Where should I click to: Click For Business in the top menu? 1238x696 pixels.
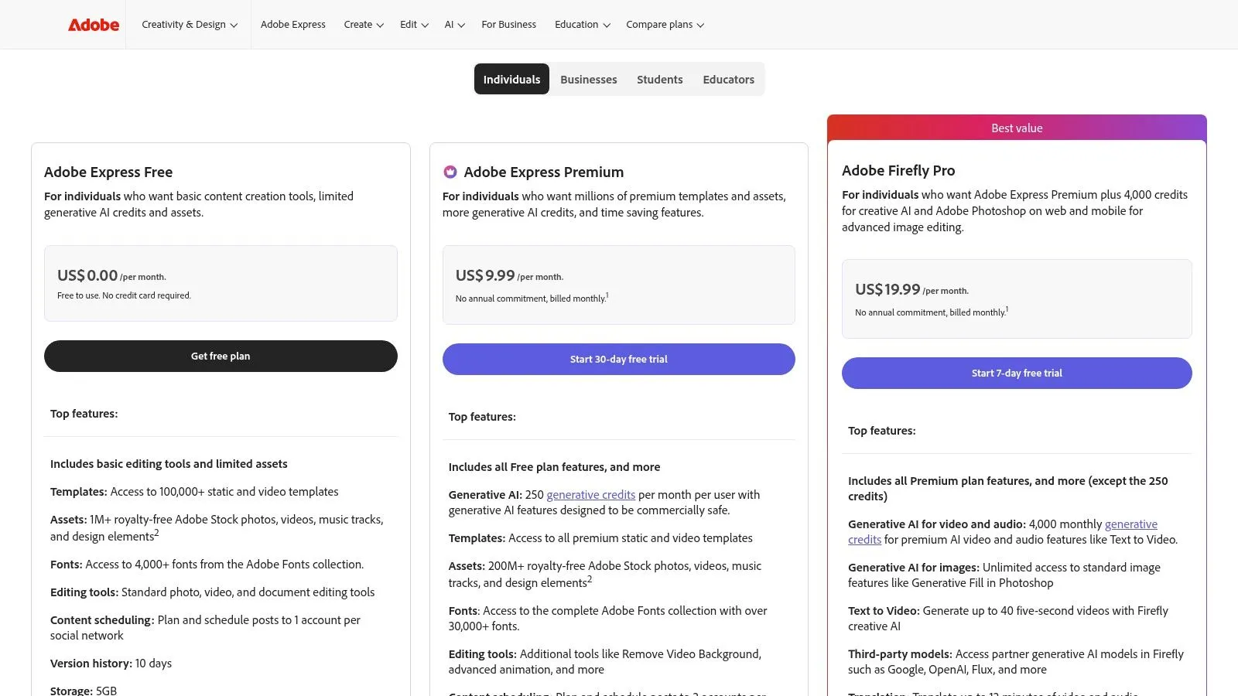[x=508, y=24]
